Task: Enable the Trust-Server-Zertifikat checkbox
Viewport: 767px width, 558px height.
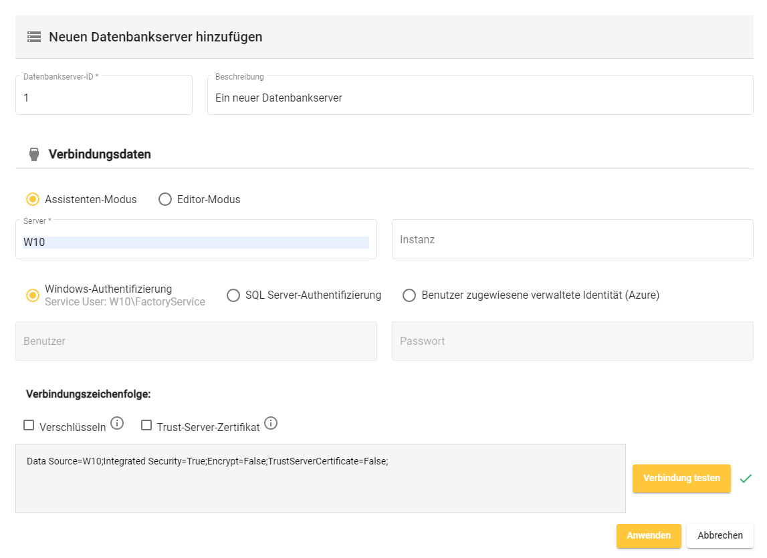Action: click(146, 424)
